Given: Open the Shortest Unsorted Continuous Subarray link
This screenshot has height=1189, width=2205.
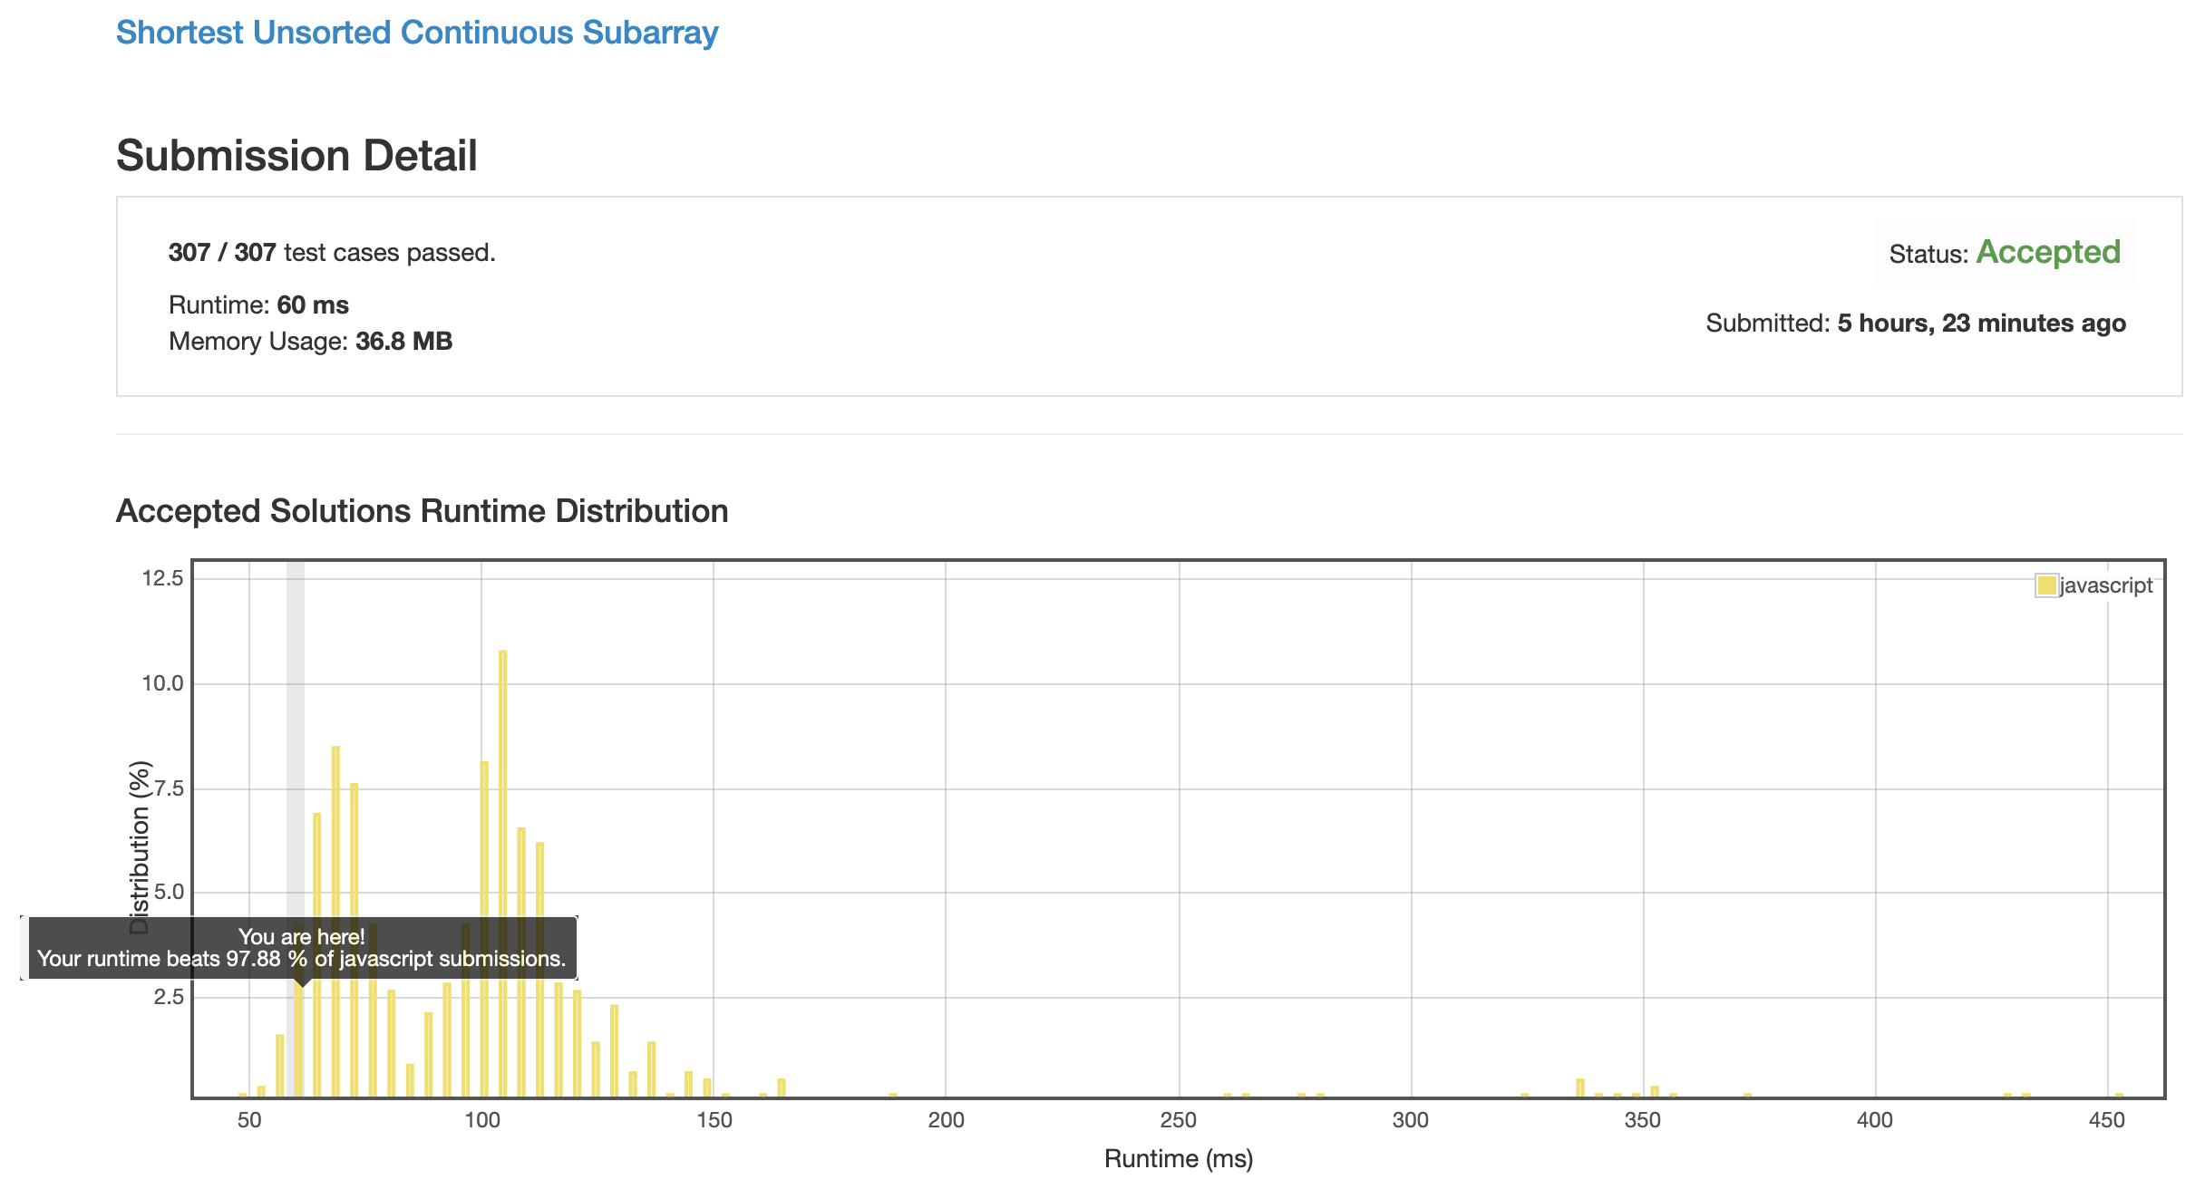Looking at the screenshot, I should pos(417,33).
